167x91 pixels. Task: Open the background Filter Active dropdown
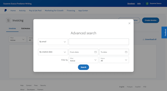click(18, 39)
